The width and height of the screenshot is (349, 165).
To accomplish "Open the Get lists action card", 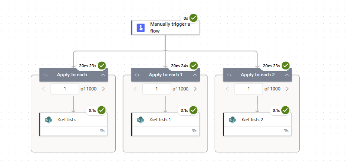I will pos(73,124).
